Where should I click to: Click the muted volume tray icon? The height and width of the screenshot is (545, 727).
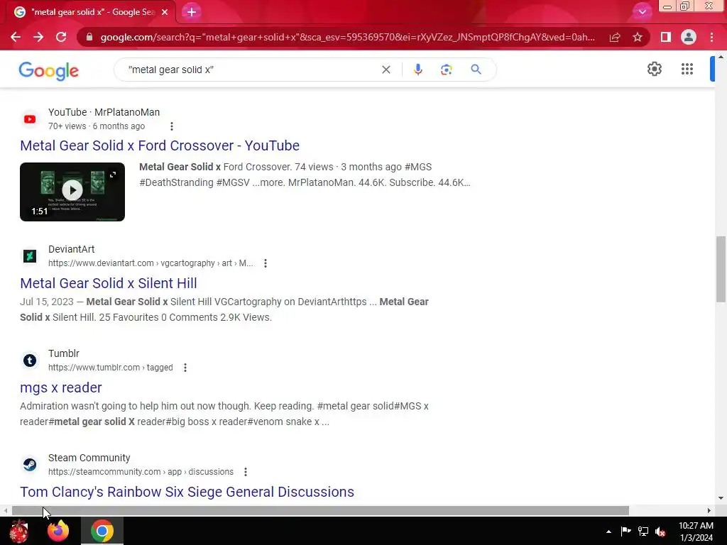coord(661,531)
